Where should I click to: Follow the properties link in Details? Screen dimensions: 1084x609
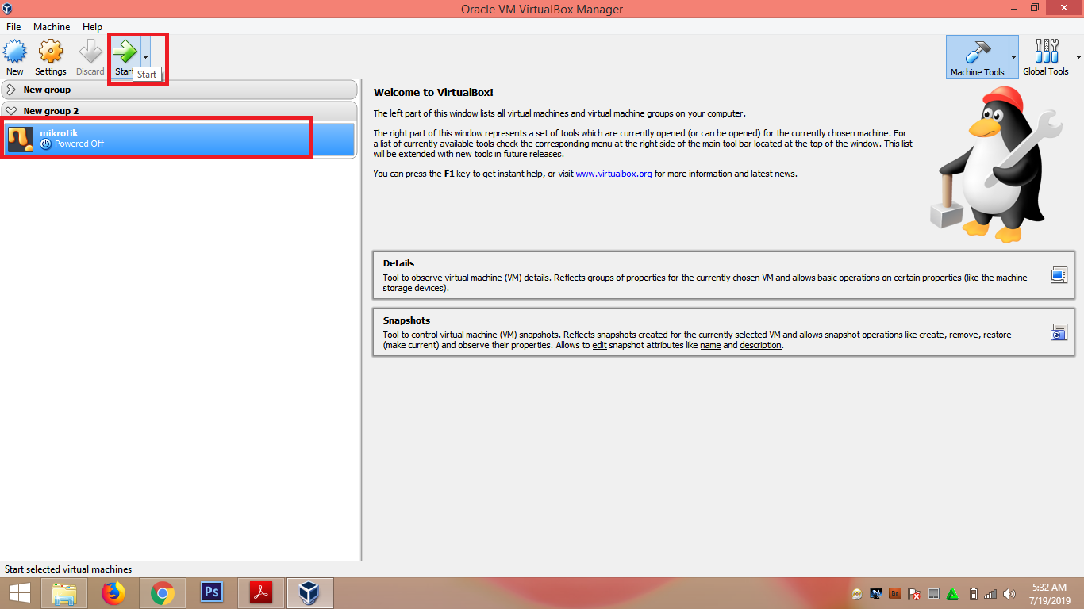[646, 278]
